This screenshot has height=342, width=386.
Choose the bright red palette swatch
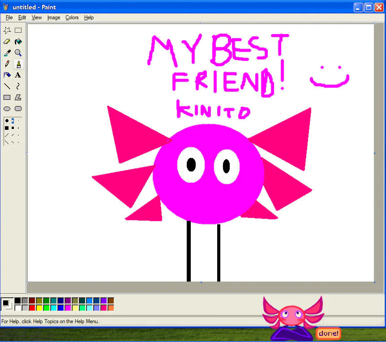[32, 308]
